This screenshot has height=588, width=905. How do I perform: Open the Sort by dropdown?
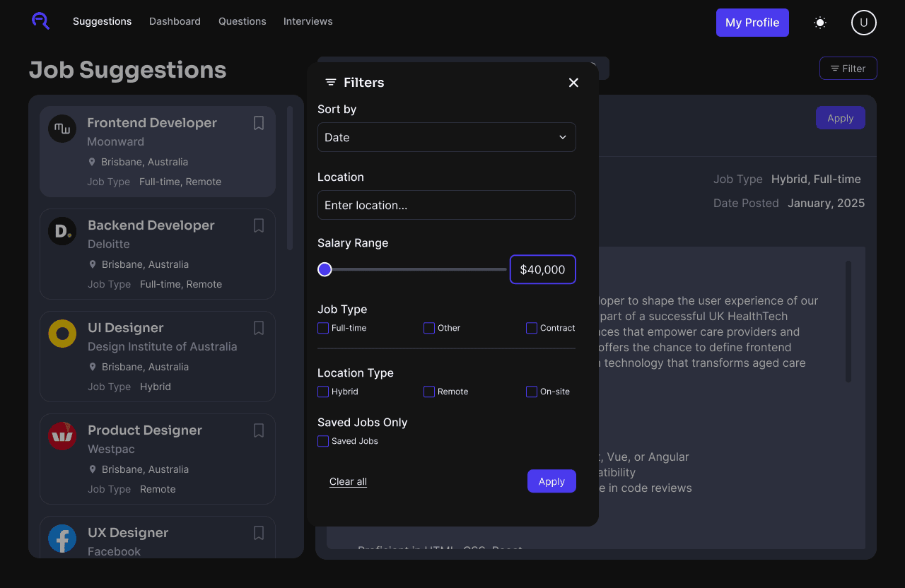pos(446,137)
